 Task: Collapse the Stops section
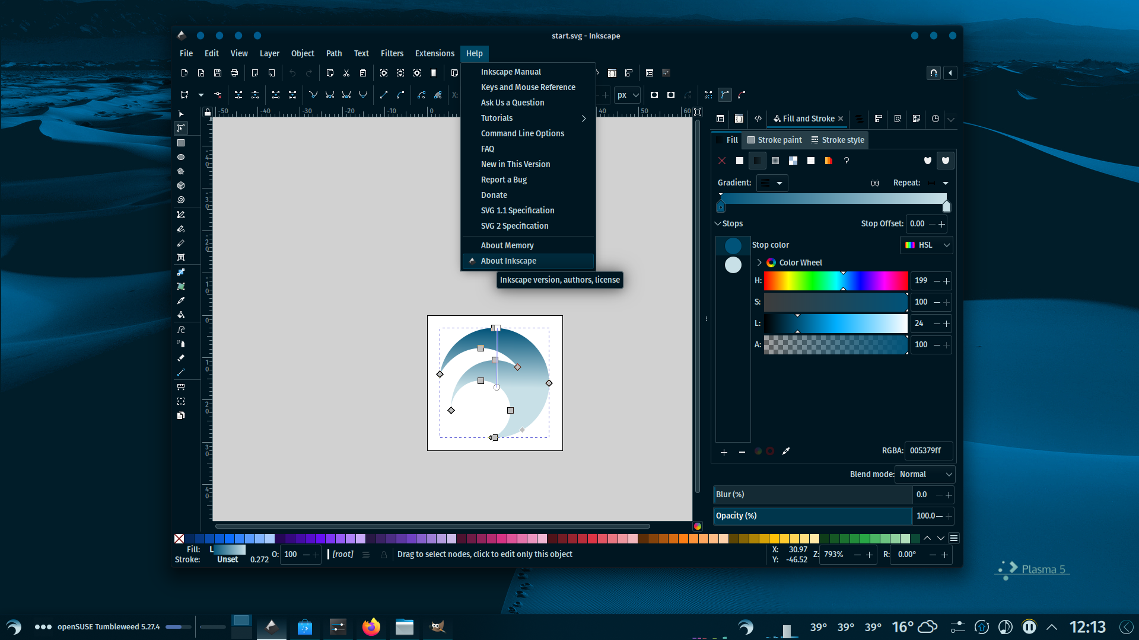click(718, 223)
